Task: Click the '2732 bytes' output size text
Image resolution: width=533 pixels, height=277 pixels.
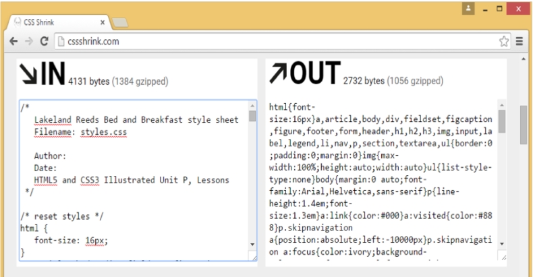Action: pyautogui.click(x=364, y=81)
